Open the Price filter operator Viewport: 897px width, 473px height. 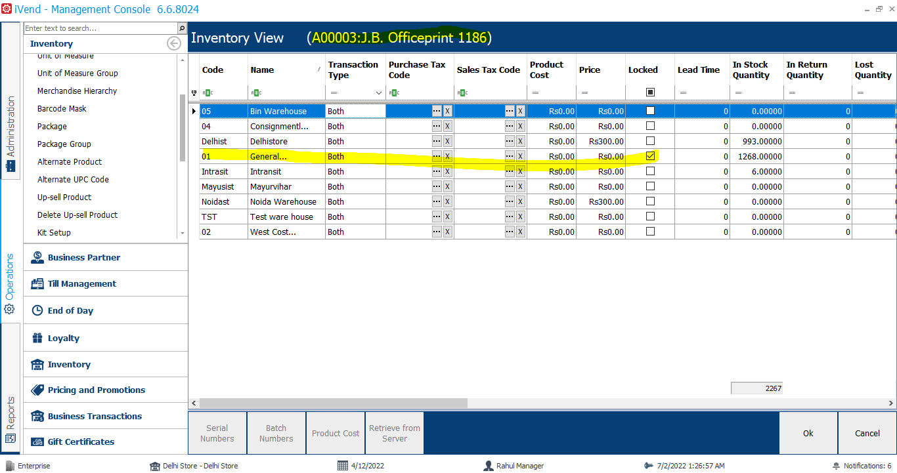pyautogui.click(x=584, y=93)
